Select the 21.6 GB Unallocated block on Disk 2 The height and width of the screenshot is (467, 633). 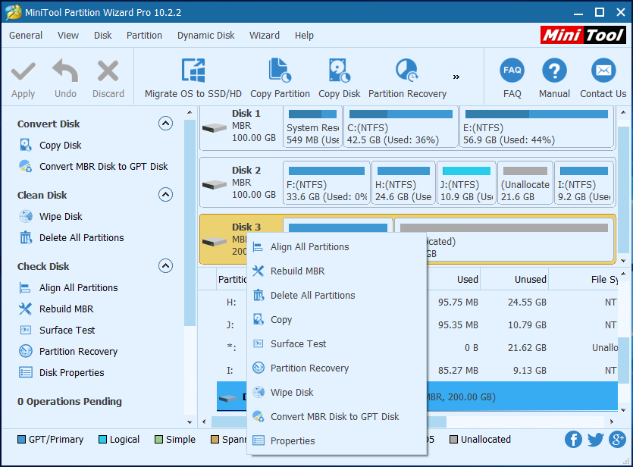[525, 183]
